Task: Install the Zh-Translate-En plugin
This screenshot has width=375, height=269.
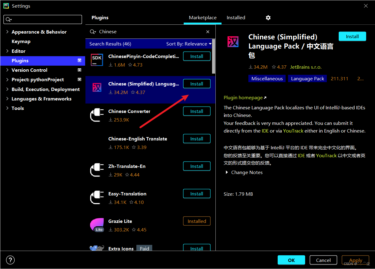Action: tap(197, 166)
